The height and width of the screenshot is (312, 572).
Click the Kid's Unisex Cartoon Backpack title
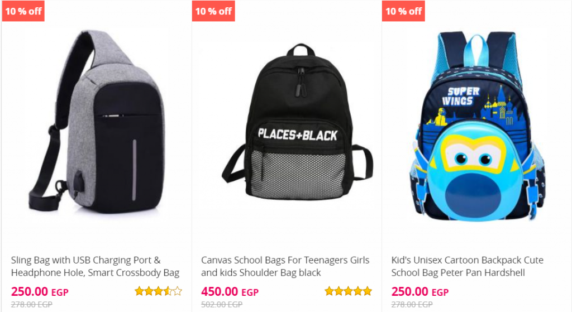468,266
